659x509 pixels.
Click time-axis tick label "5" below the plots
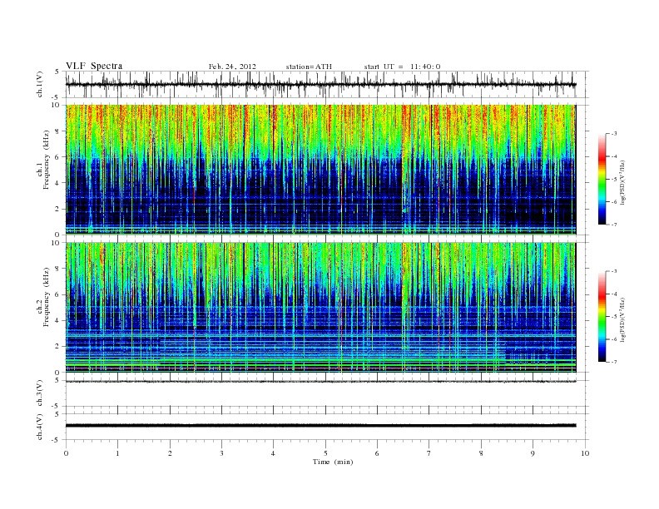coord(325,453)
